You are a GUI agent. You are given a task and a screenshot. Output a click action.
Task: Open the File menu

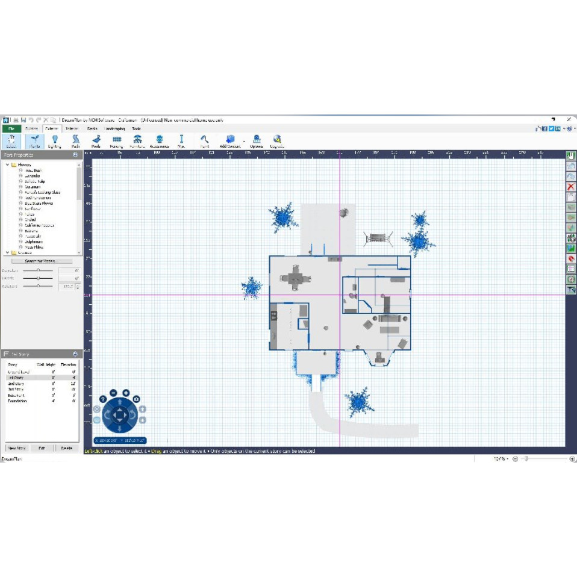(x=11, y=129)
